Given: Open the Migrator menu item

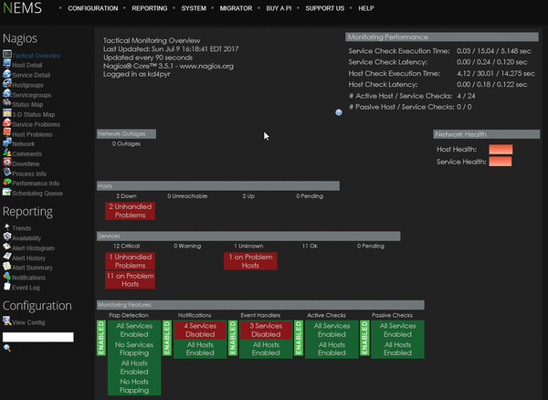Looking at the screenshot, I should (237, 8).
